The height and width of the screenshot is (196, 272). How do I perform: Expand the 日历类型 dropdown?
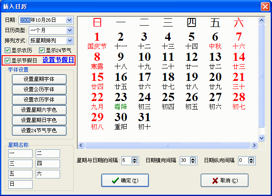pos(70,30)
